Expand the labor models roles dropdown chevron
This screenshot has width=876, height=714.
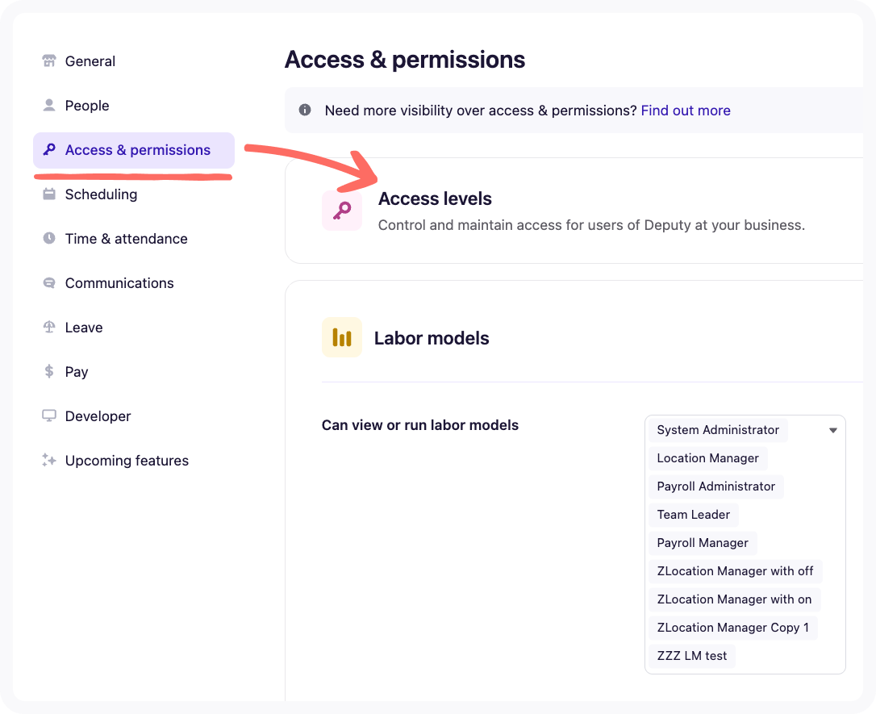pyautogui.click(x=832, y=430)
